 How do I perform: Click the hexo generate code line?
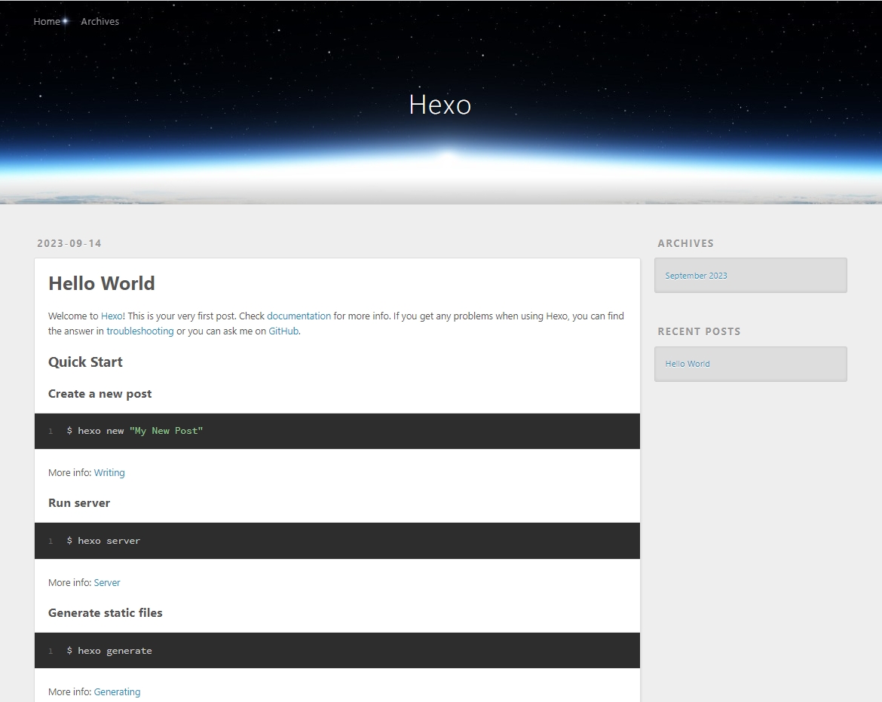tap(109, 651)
